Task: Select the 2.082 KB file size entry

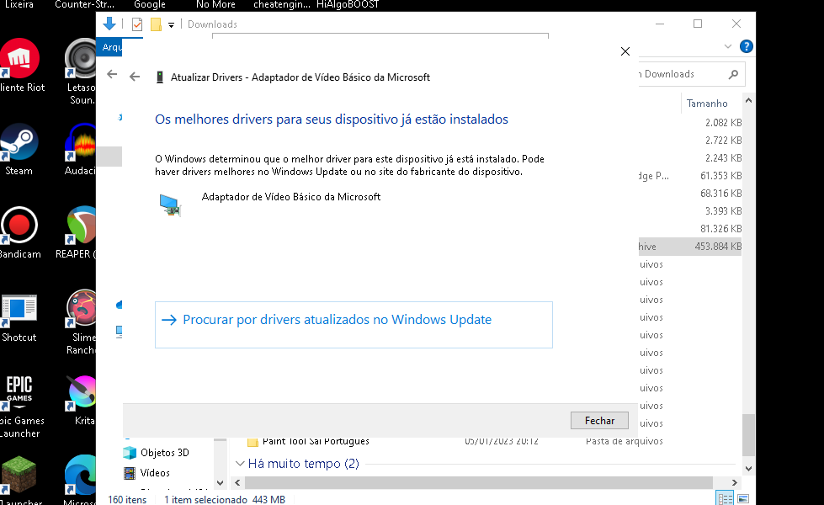Action: 723,122
